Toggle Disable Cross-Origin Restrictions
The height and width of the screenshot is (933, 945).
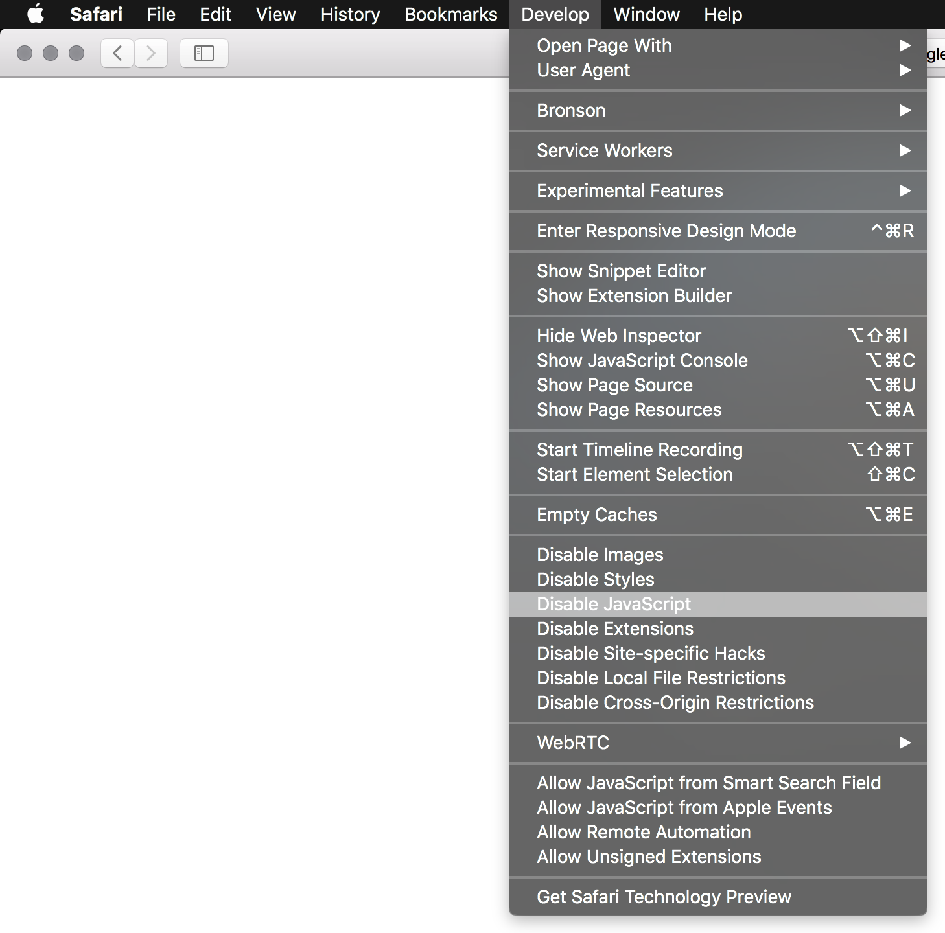point(718,702)
